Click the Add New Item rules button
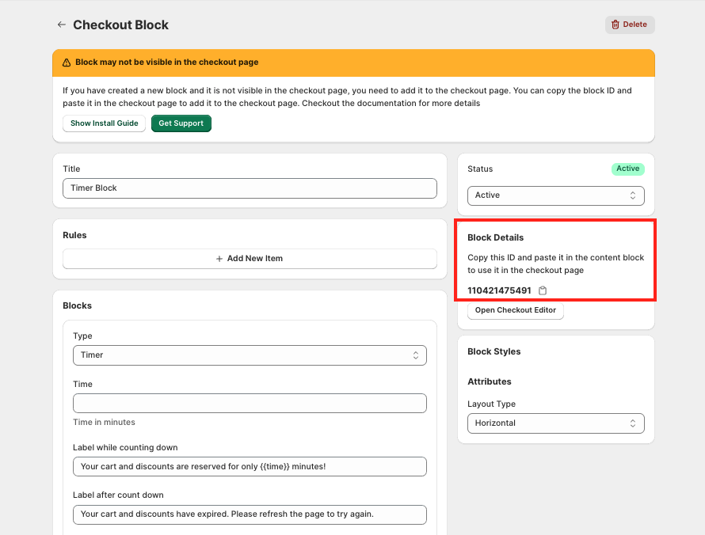 [x=250, y=258]
